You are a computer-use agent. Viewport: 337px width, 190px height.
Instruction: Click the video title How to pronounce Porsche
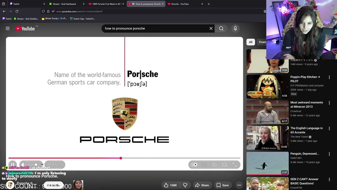[x=32, y=176]
